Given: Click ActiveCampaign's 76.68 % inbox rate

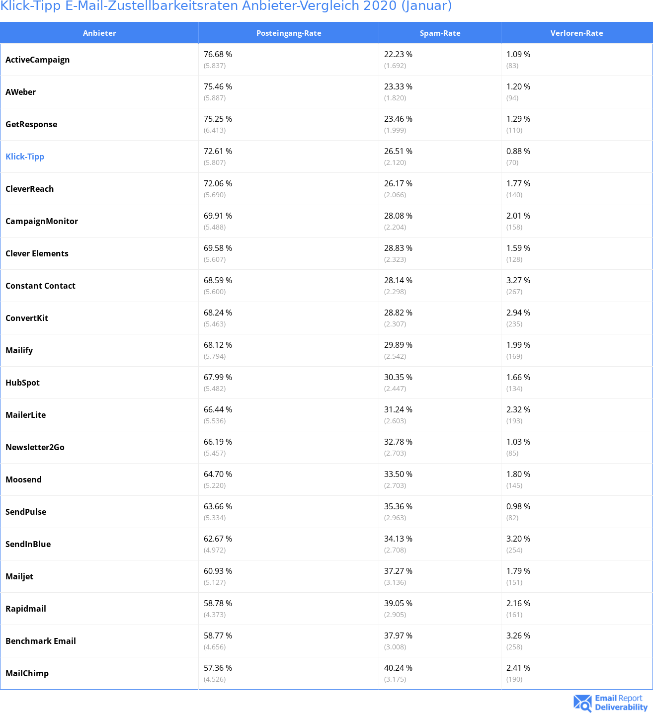Looking at the screenshot, I should (218, 54).
